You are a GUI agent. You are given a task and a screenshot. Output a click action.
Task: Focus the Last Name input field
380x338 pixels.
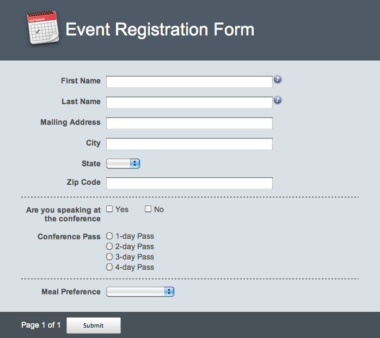point(189,102)
